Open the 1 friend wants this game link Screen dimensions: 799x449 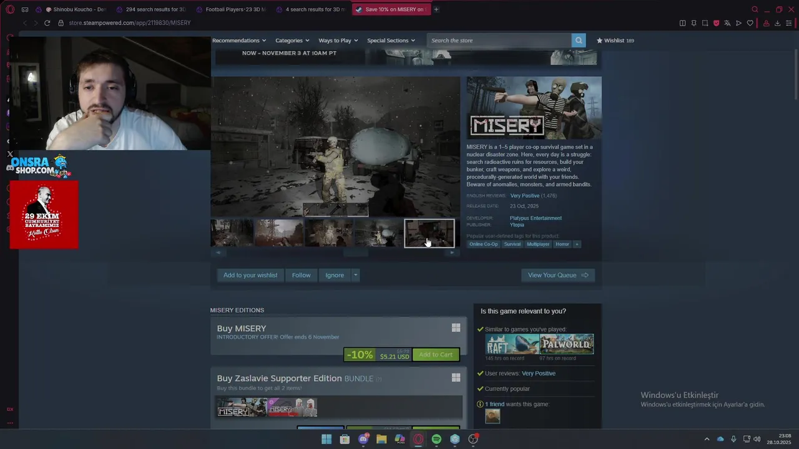(x=494, y=404)
